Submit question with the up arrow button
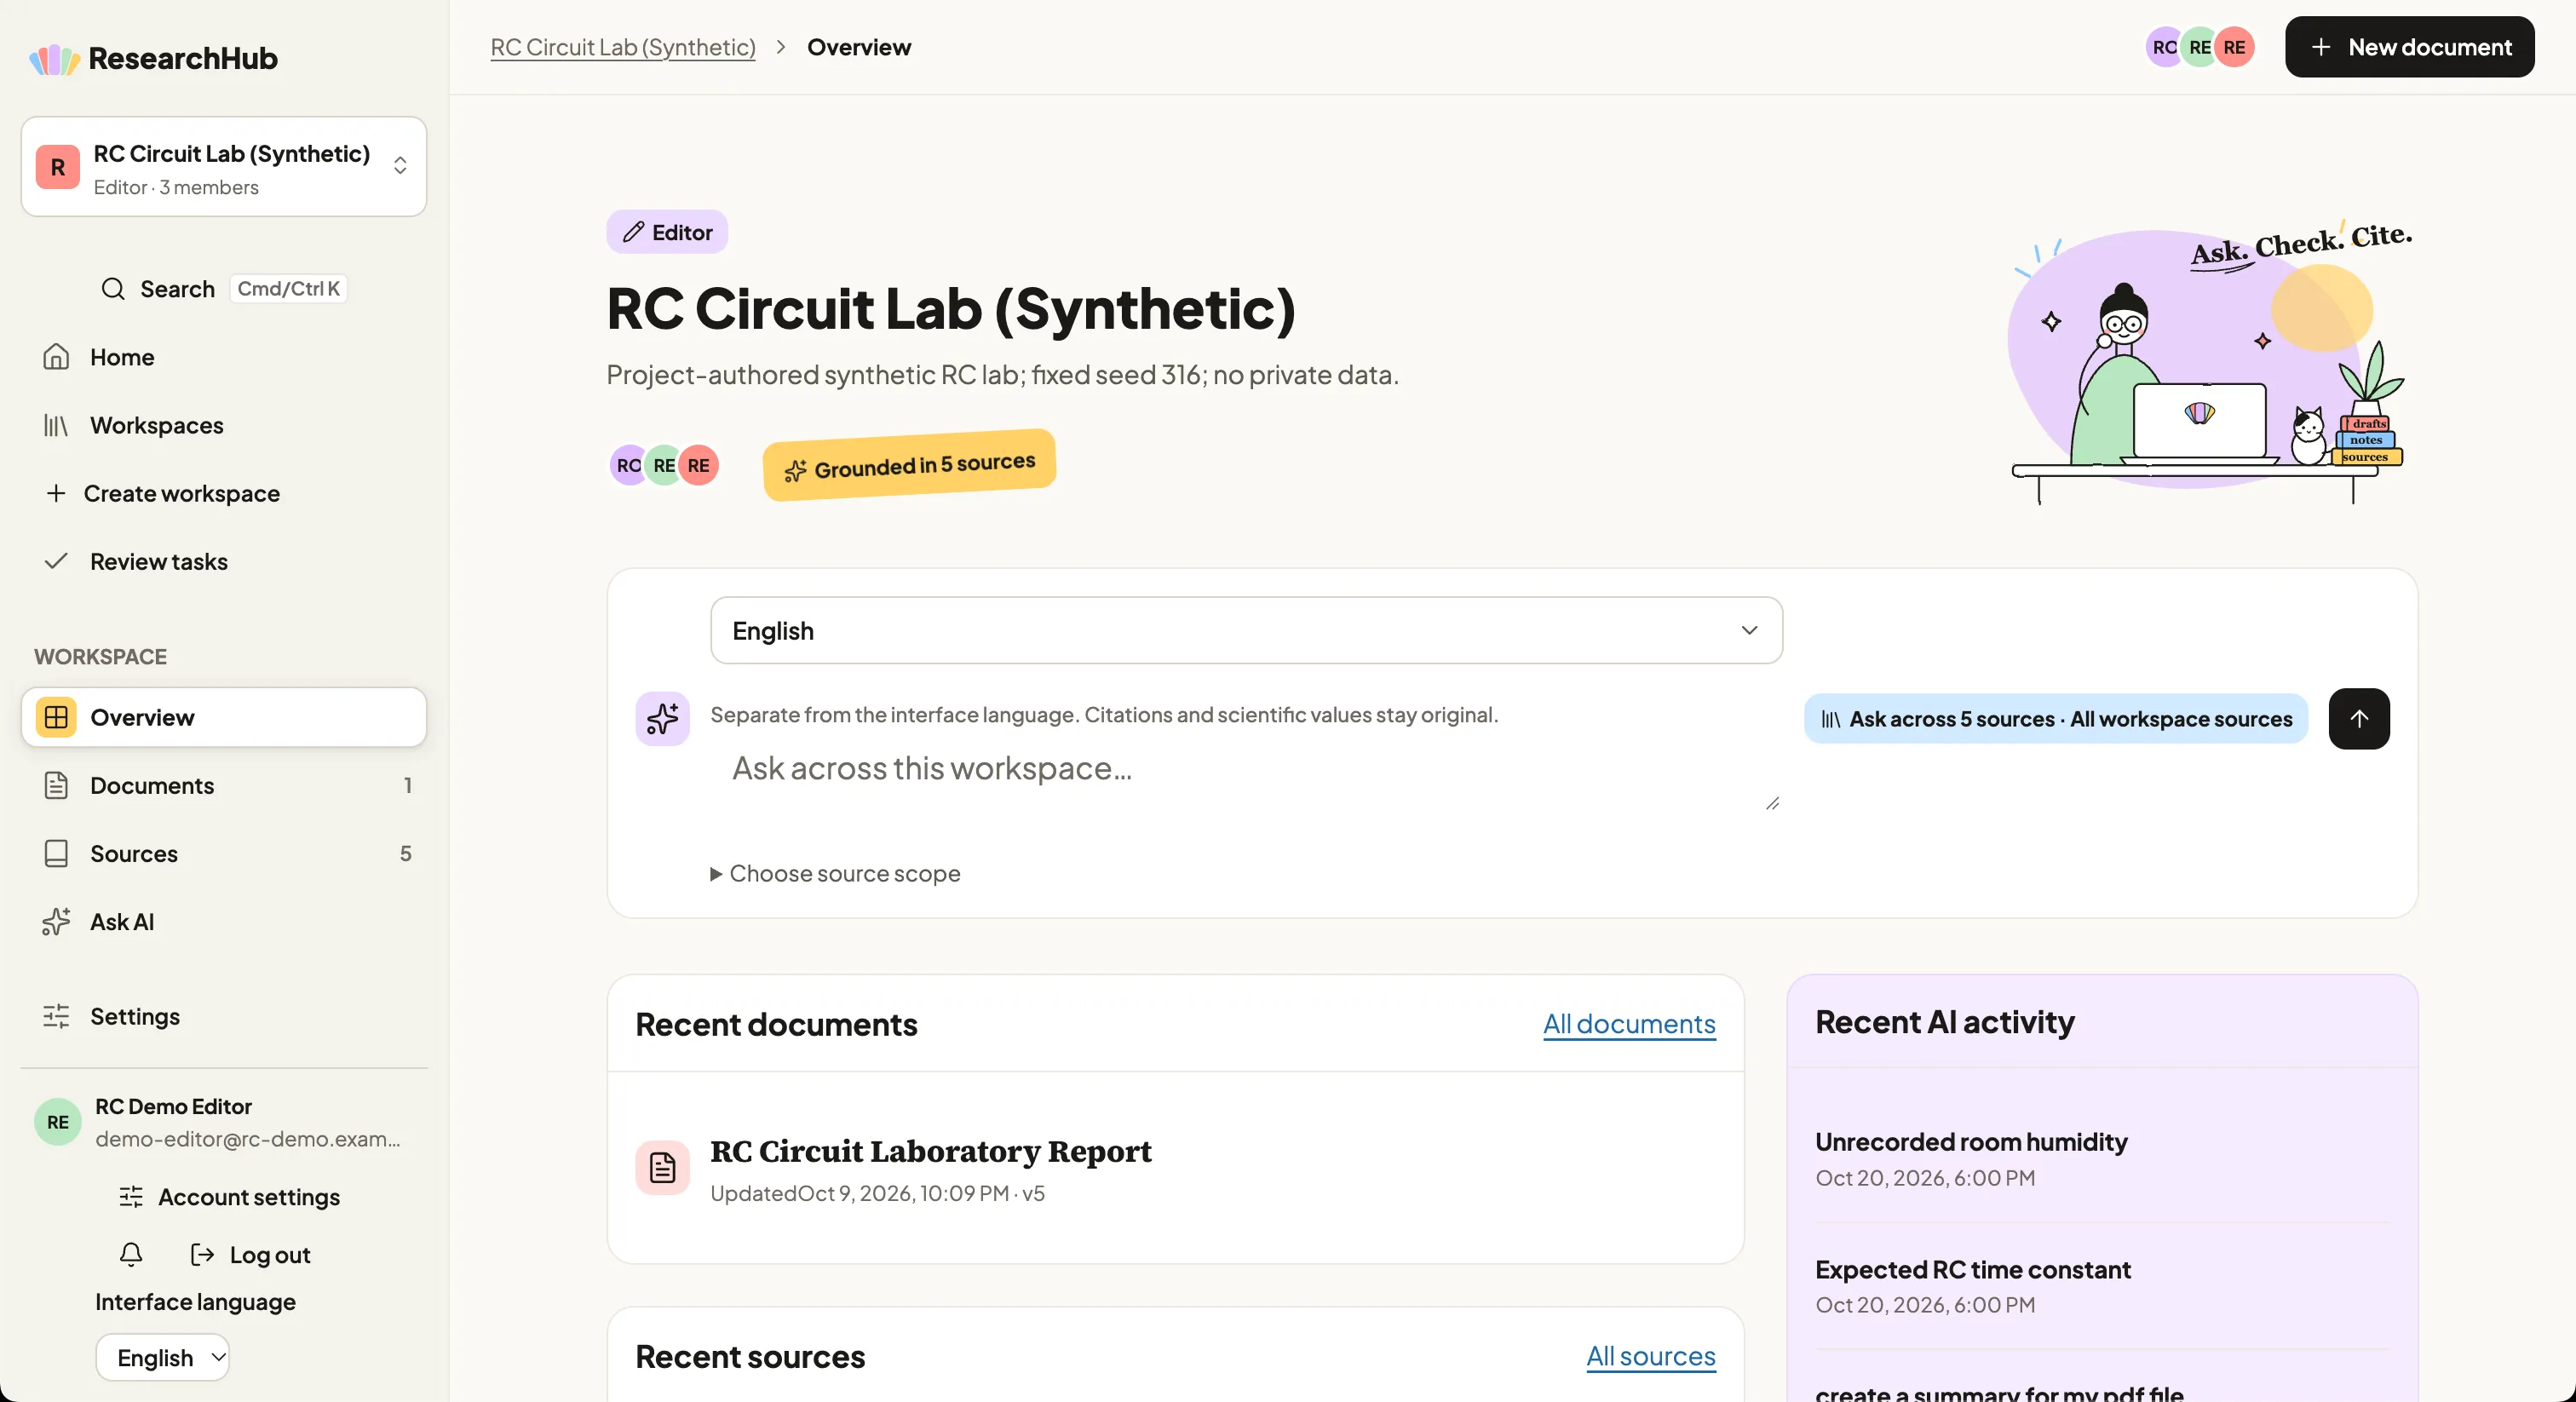Image resolution: width=2576 pixels, height=1402 pixels. [x=2359, y=718]
